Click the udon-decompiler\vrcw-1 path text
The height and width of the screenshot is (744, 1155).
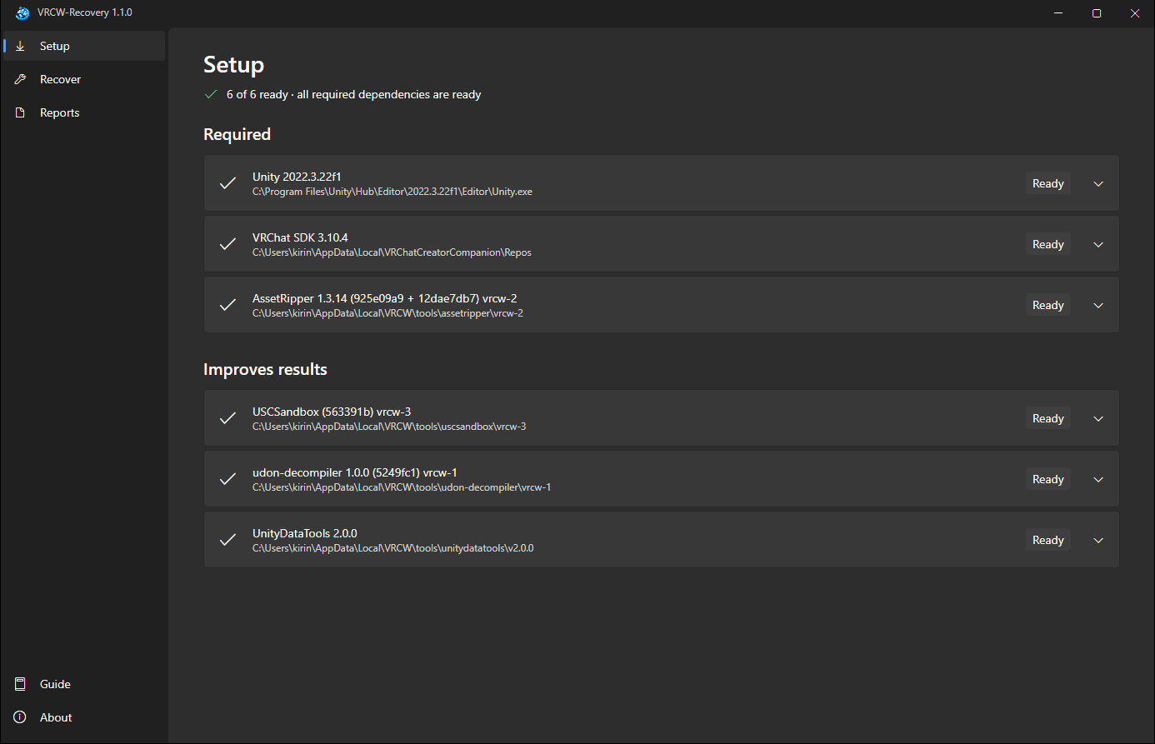pos(402,487)
